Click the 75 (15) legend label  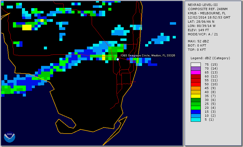point(211,65)
